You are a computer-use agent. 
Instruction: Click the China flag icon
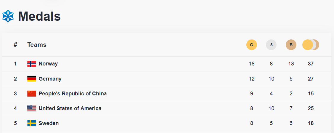pyautogui.click(x=32, y=94)
